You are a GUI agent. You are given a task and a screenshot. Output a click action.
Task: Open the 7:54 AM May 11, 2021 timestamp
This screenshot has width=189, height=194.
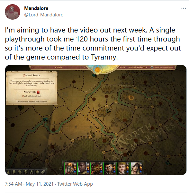(x=29, y=184)
